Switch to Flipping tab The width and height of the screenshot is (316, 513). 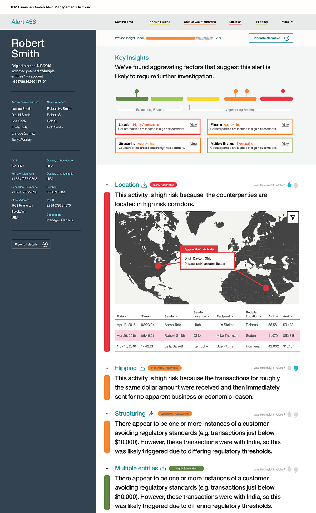coord(262,22)
